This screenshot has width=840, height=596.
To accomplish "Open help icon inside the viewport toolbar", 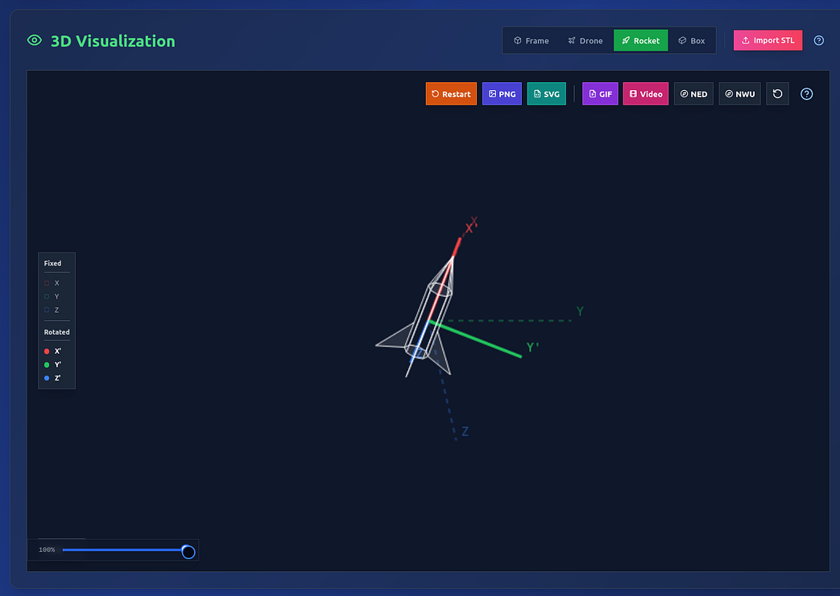I will (806, 94).
